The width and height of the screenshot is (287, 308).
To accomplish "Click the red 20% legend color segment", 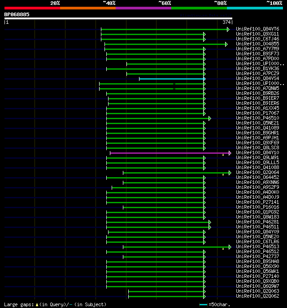I will pyautogui.click(x=32, y=8).
